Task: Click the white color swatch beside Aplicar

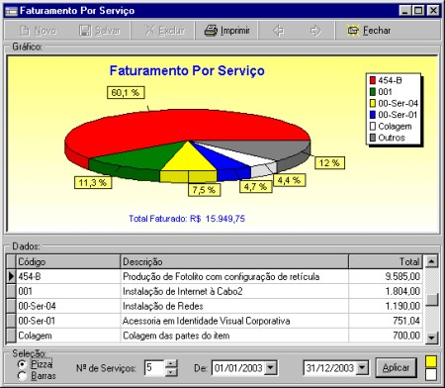Action: coord(431,374)
